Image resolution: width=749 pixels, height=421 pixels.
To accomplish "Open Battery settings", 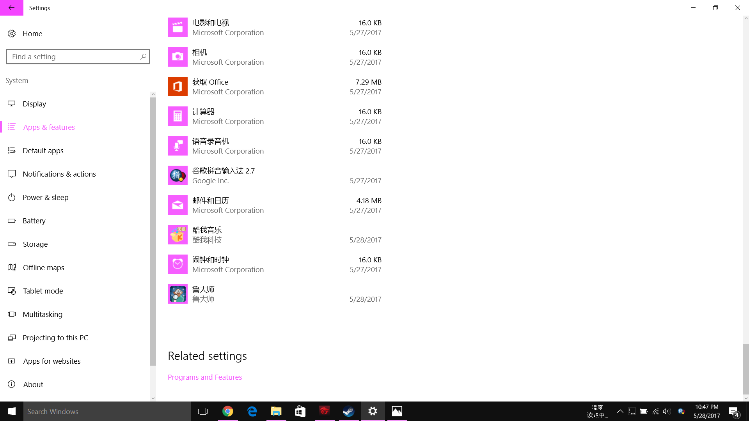I will pyautogui.click(x=75, y=221).
